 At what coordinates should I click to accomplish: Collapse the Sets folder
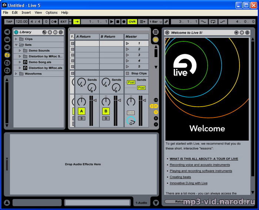click(x=16, y=45)
